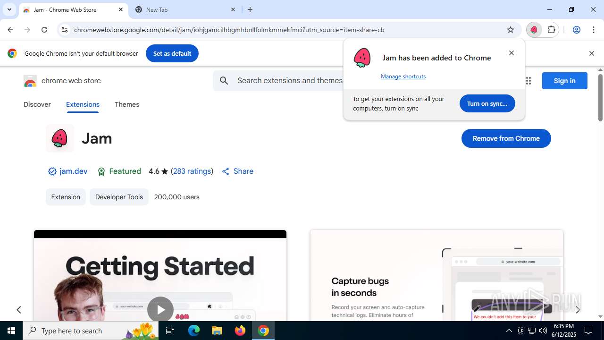This screenshot has width=604, height=340.
Task: Open the pinned Jam extension icon in toolbar
Action: pyautogui.click(x=534, y=30)
